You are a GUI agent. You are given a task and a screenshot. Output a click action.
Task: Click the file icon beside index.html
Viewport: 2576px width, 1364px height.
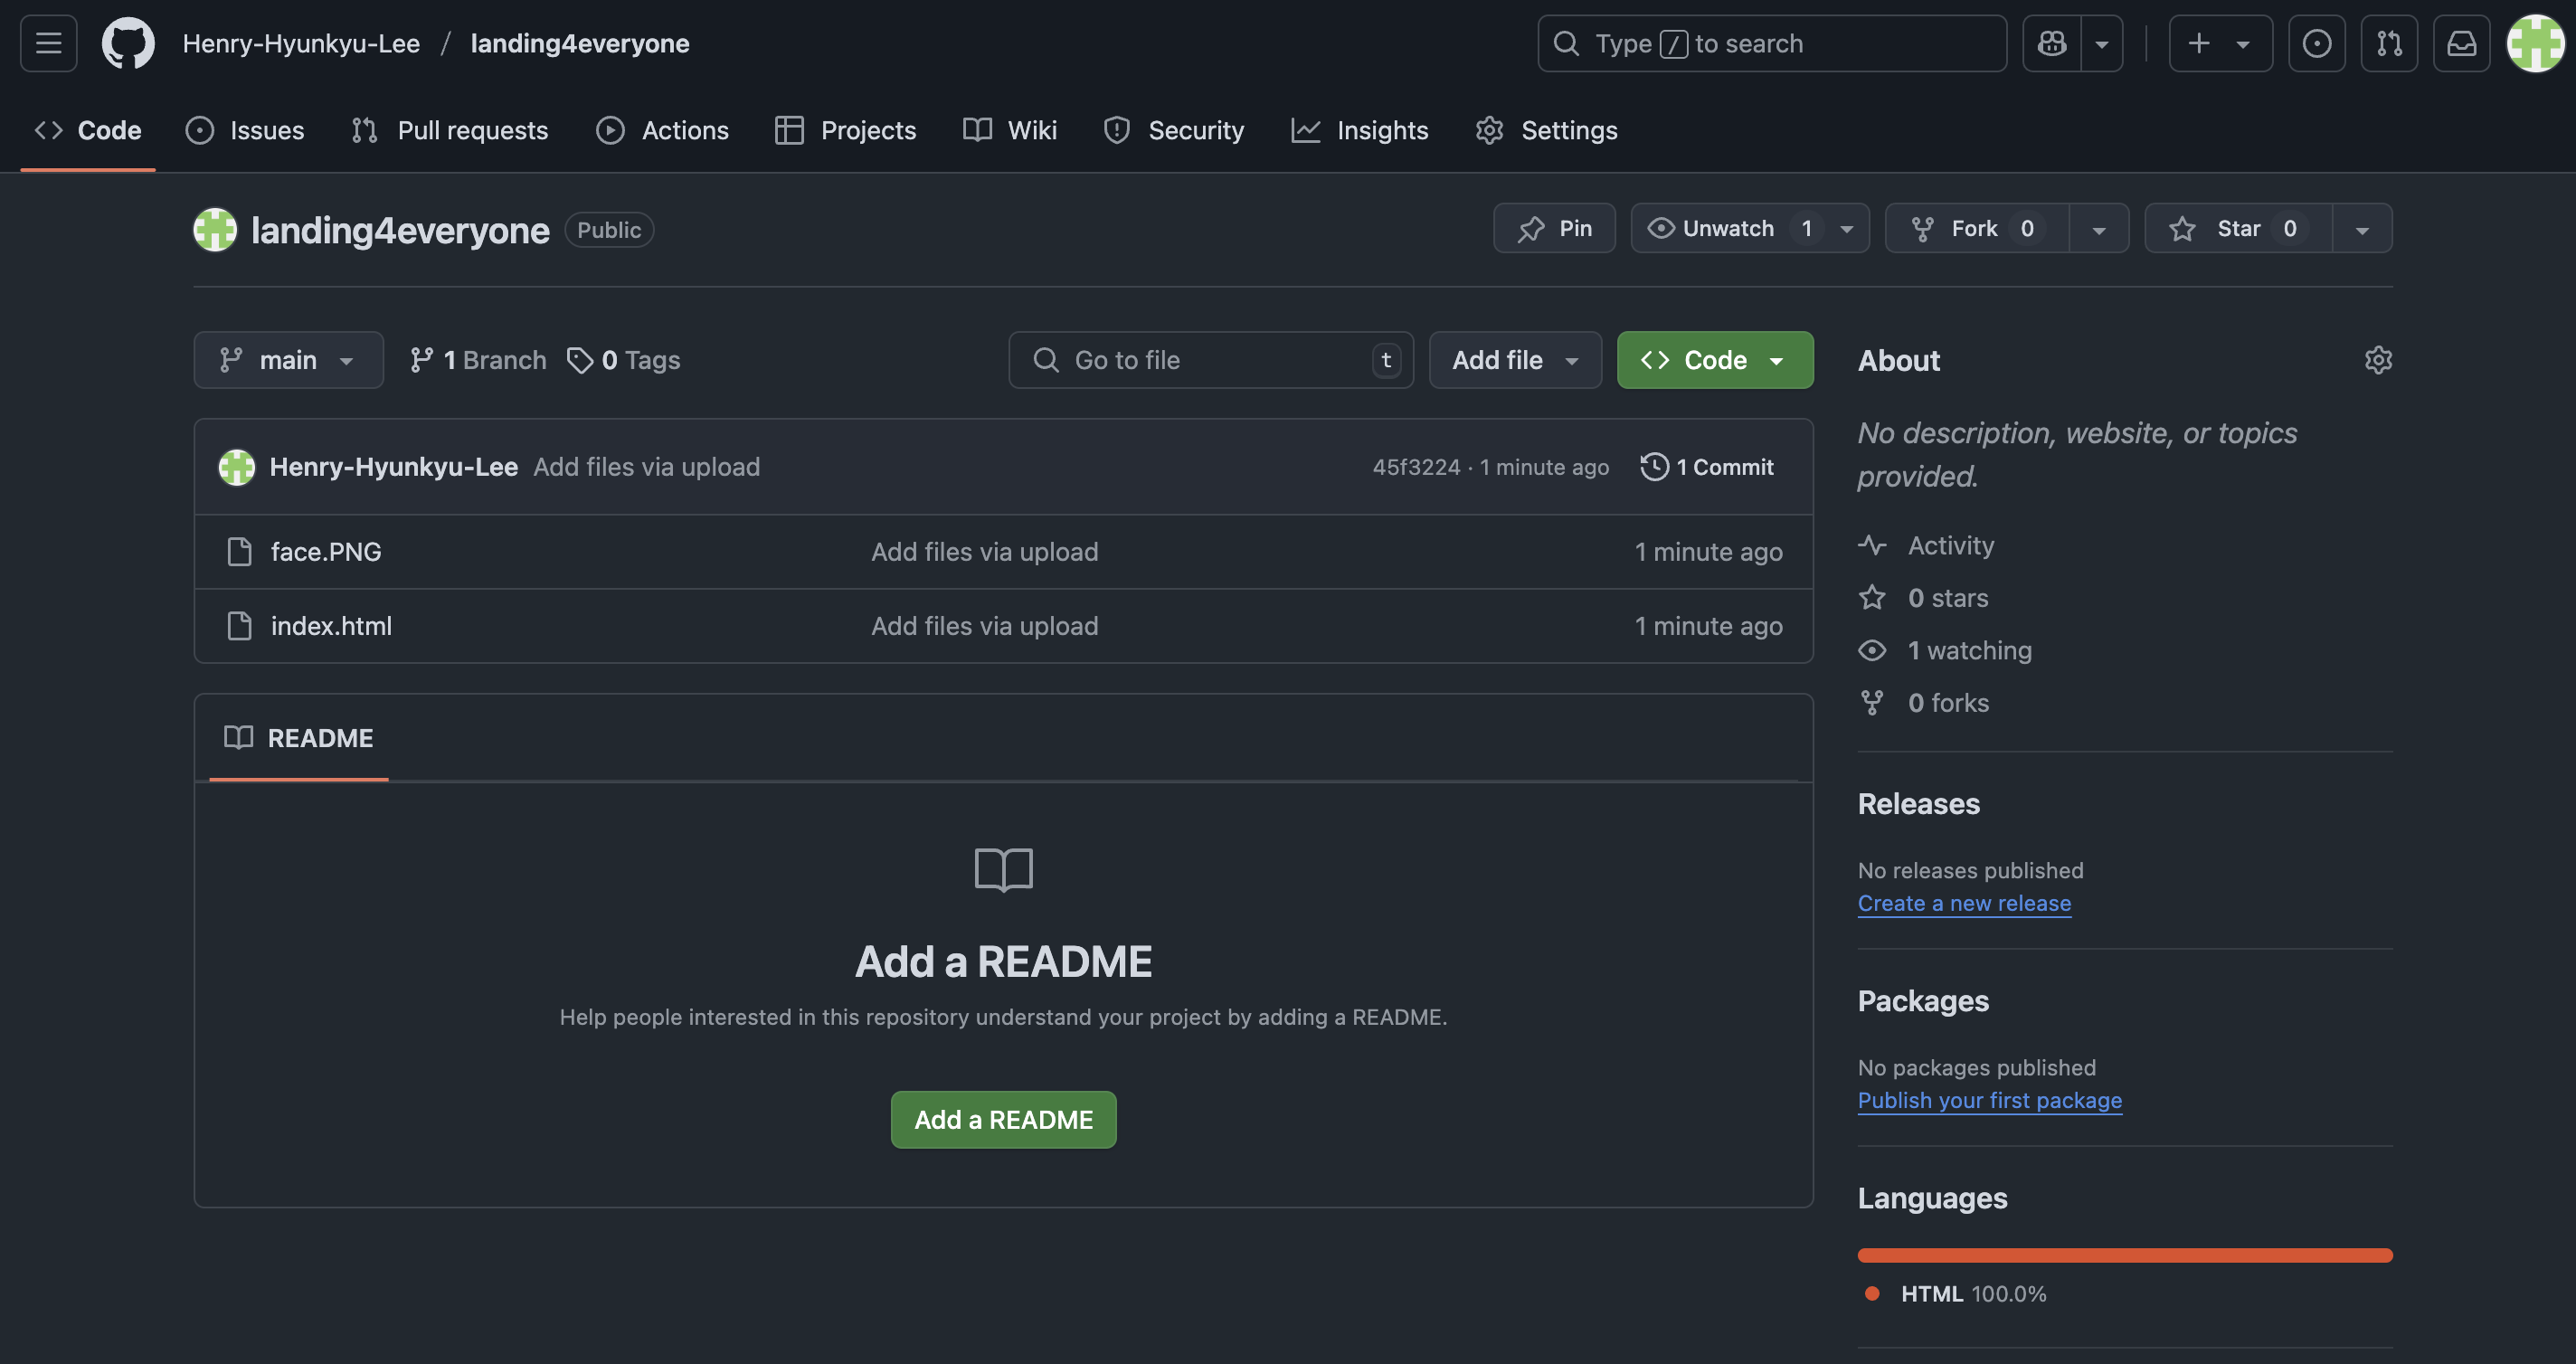[240, 626]
